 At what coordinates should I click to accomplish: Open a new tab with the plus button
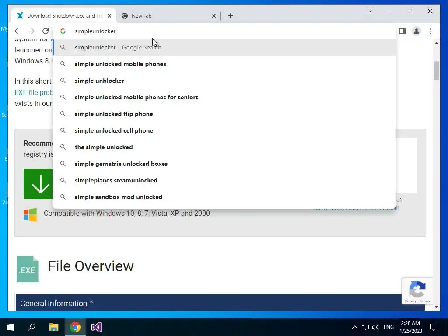(x=231, y=16)
